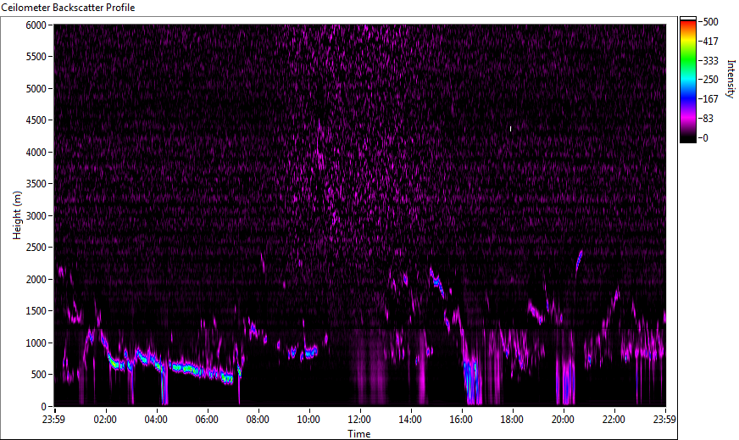Viewport: 739px width, 440px height.
Task: Select the 3500 height tick label
Action: pos(36,184)
